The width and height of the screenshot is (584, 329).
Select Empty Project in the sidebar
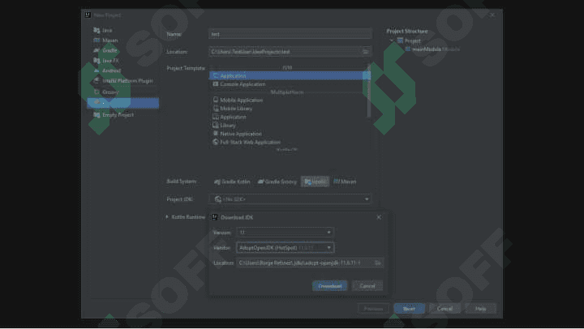pos(118,114)
